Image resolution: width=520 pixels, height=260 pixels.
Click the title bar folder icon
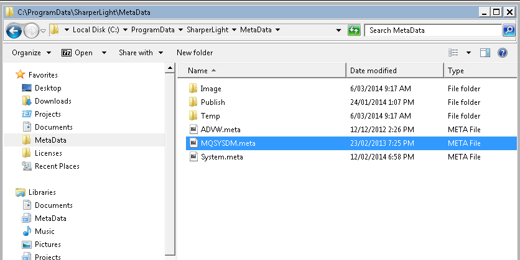tap(9, 12)
